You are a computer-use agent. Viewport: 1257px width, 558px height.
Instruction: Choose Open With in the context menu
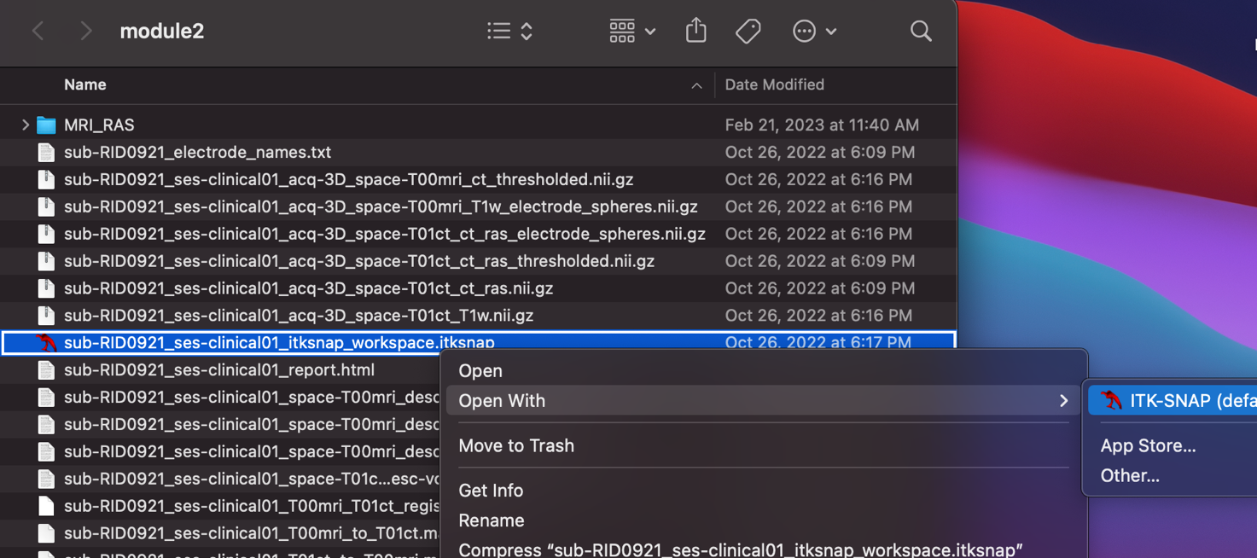762,400
